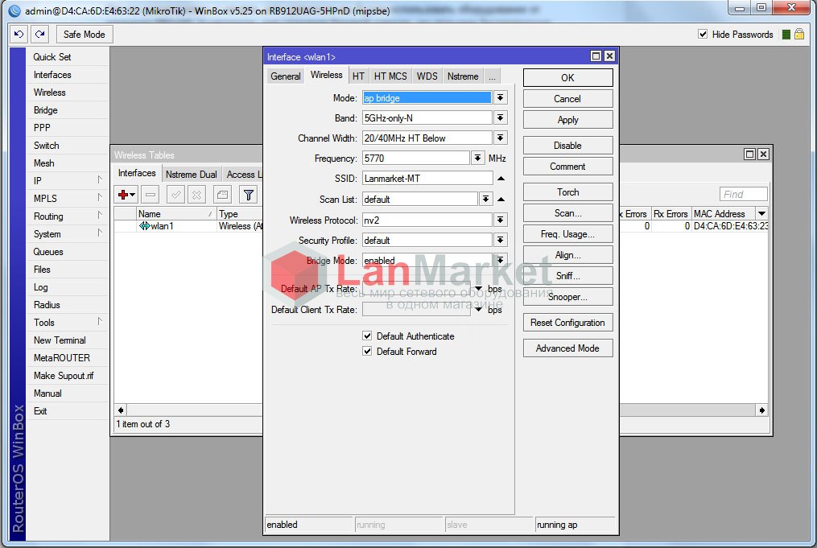The image size is (817, 548).
Task: Expand the Wireless Protocol dropdown
Action: (501, 220)
